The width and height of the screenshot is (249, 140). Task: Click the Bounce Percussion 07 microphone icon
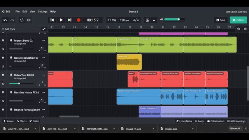pos(11,110)
